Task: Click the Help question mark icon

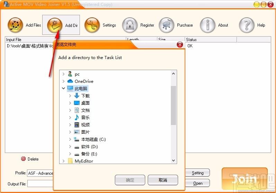Action: (247, 25)
